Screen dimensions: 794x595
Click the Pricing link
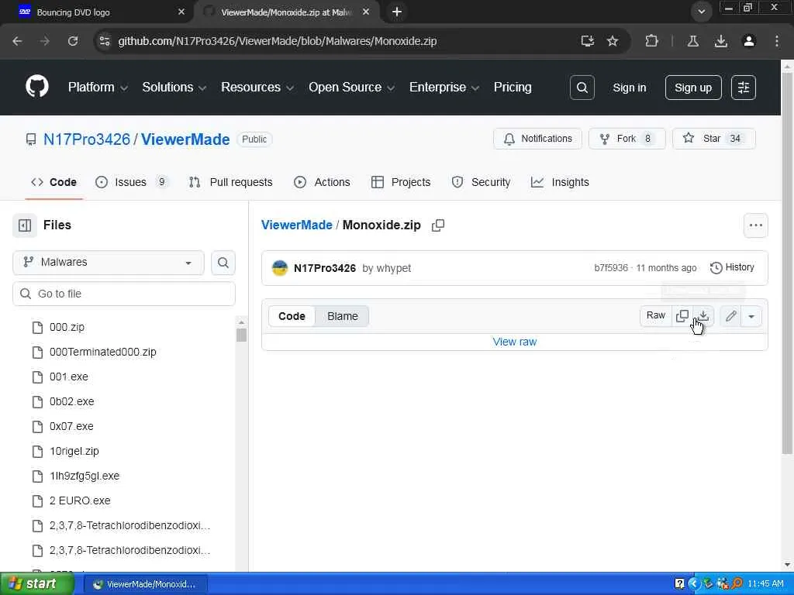tap(513, 87)
